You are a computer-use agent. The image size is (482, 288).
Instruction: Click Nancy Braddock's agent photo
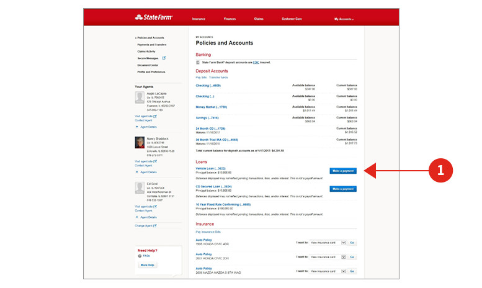click(x=140, y=143)
